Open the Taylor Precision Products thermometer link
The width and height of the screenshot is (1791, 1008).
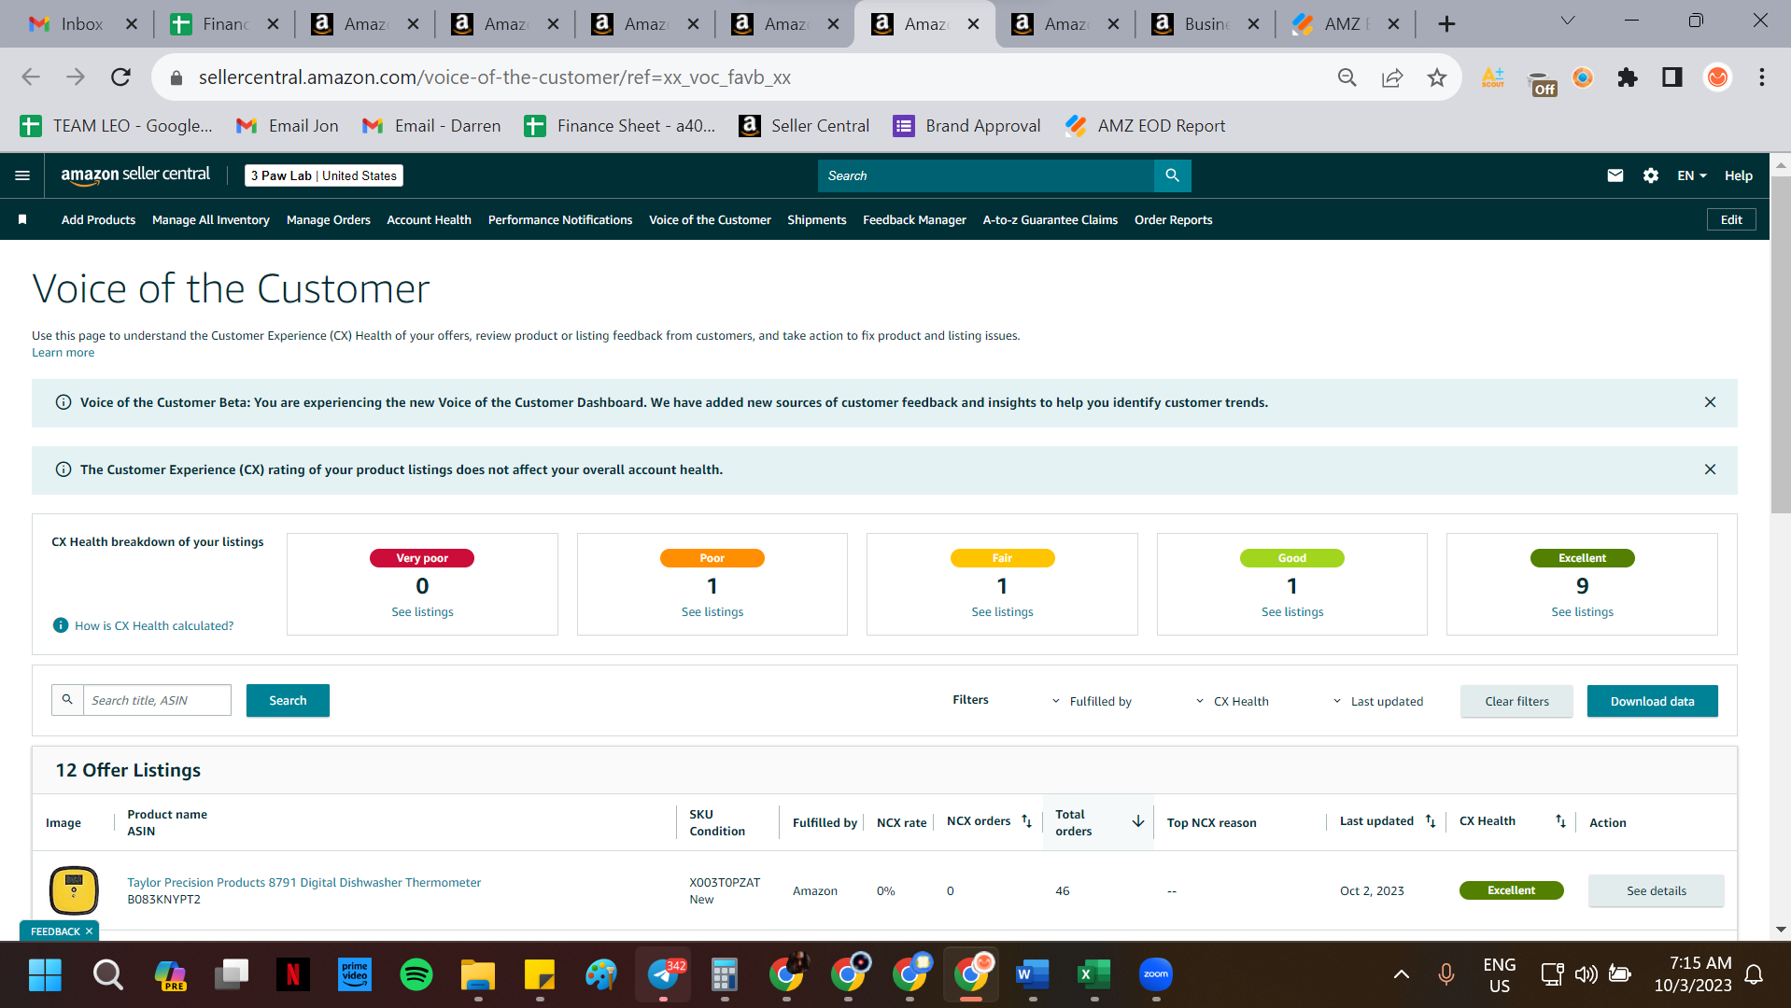pyautogui.click(x=303, y=882)
